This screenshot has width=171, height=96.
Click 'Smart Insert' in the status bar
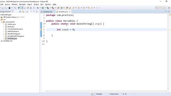tap(114, 94)
